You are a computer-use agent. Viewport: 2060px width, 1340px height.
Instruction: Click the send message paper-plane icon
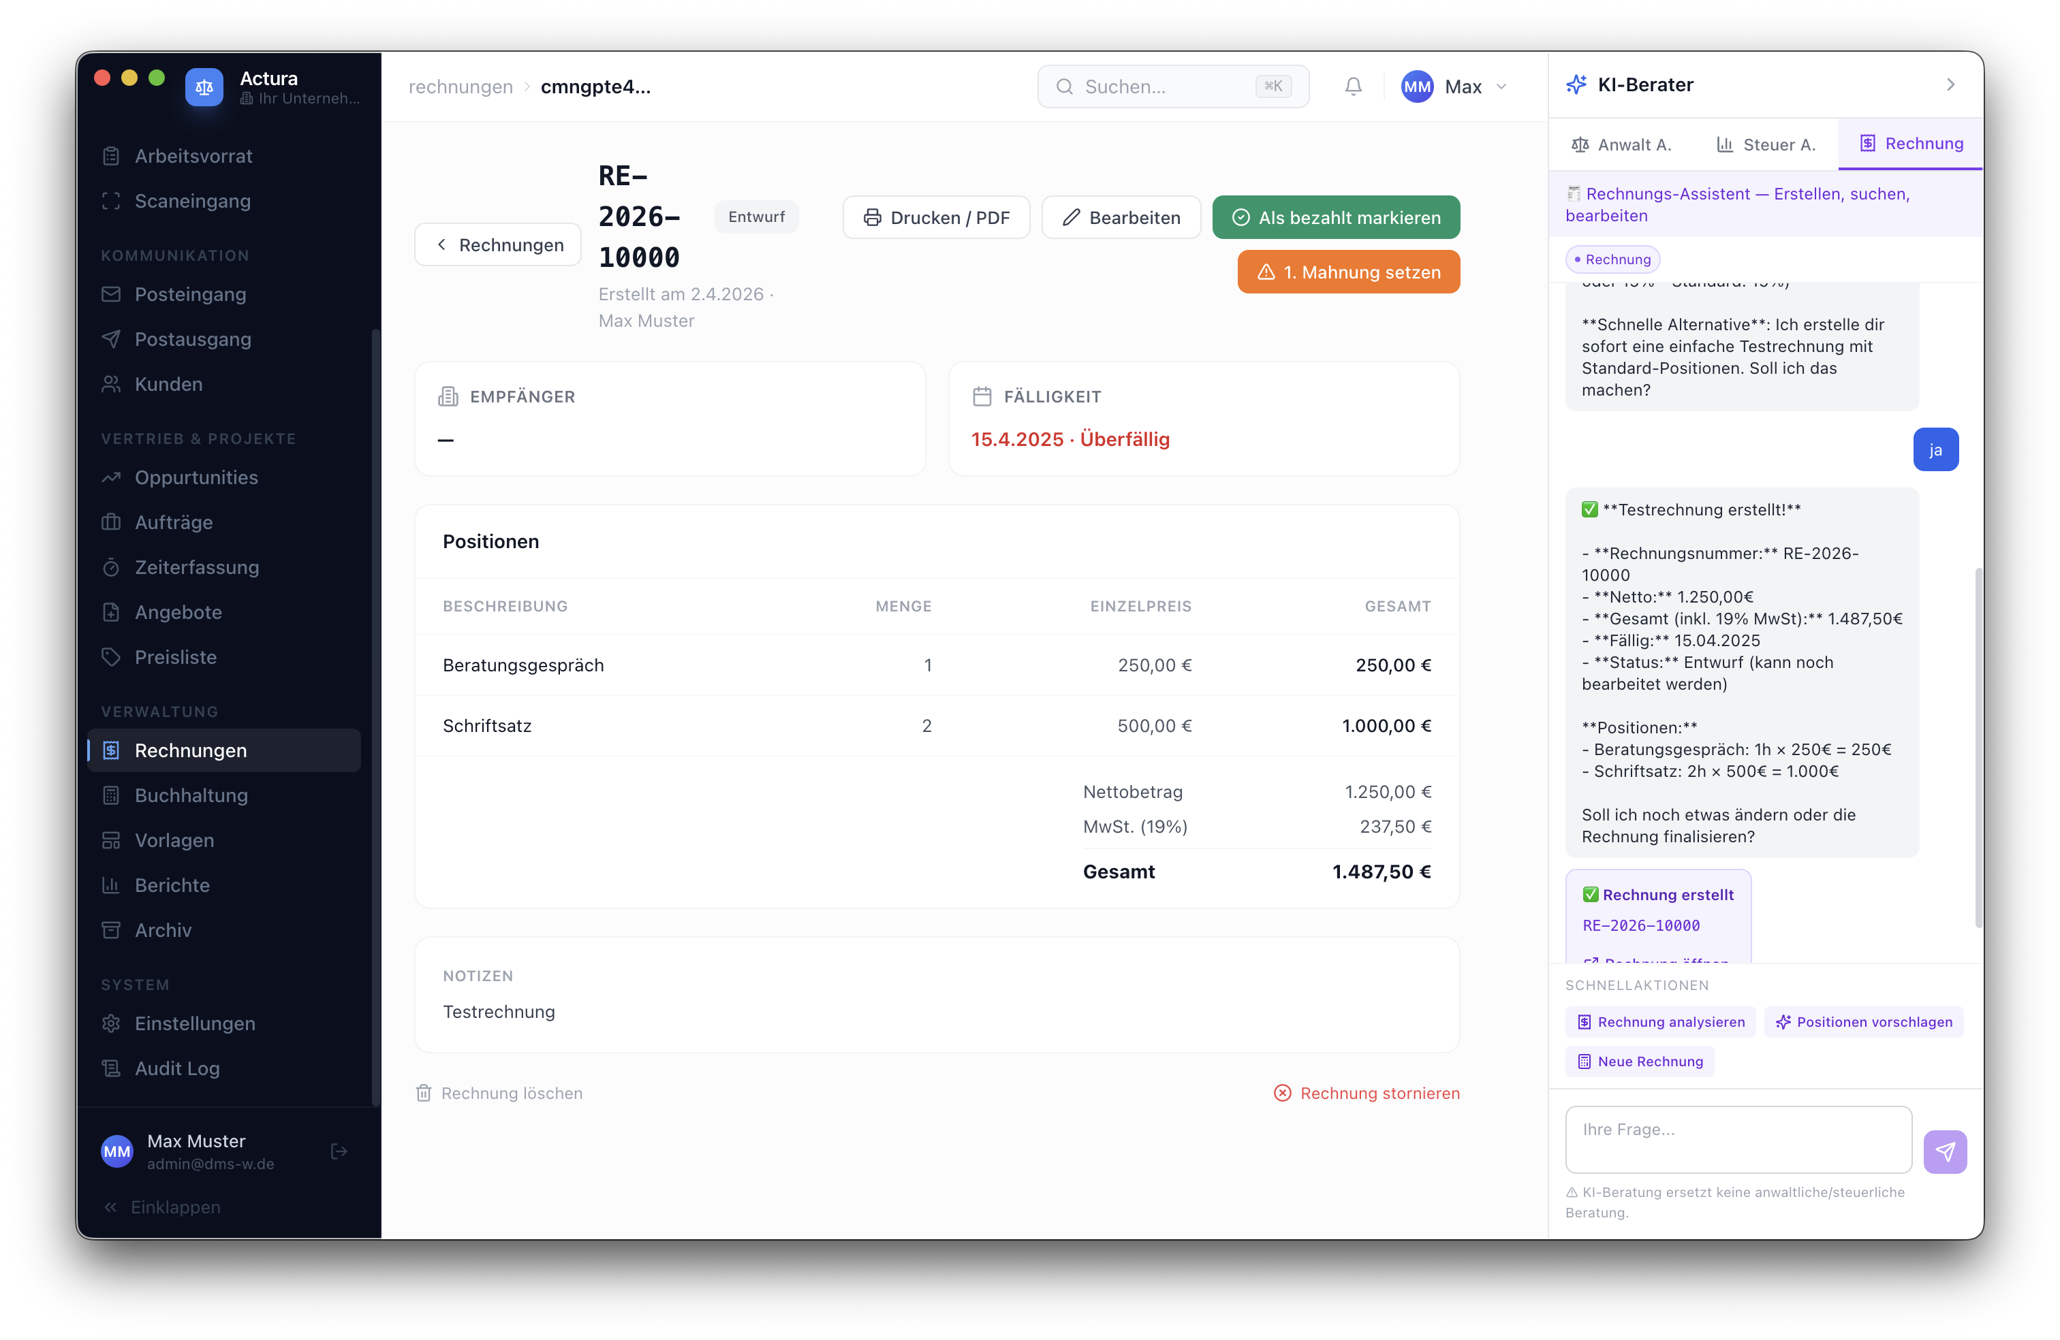pos(1945,1151)
